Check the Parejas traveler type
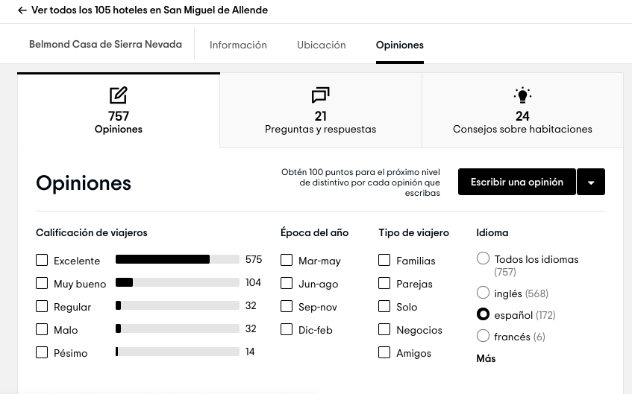 [384, 284]
